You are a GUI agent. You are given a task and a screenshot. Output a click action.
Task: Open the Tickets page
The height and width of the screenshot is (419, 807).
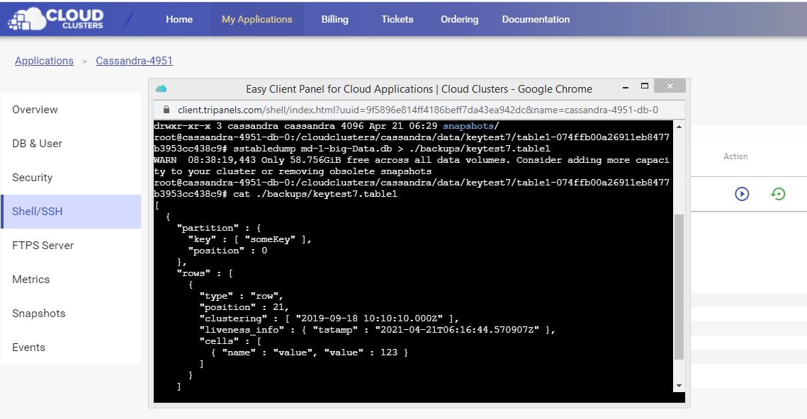click(x=397, y=20)
